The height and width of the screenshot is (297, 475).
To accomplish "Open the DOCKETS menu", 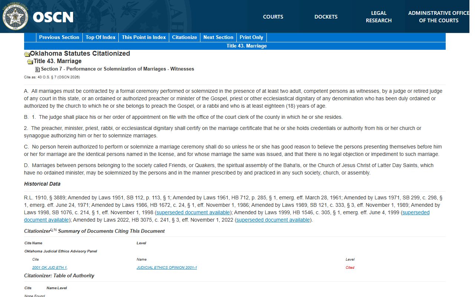I will [326, 17].
